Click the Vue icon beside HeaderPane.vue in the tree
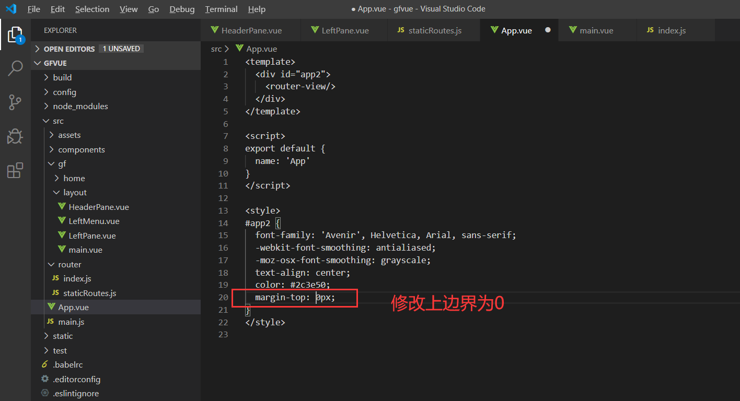The image size is (740, 401). [62, 207]
